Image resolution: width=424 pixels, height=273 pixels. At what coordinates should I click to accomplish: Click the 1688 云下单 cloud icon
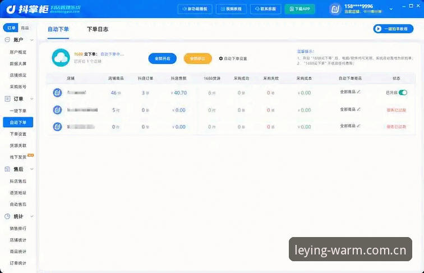pos(61,58)
